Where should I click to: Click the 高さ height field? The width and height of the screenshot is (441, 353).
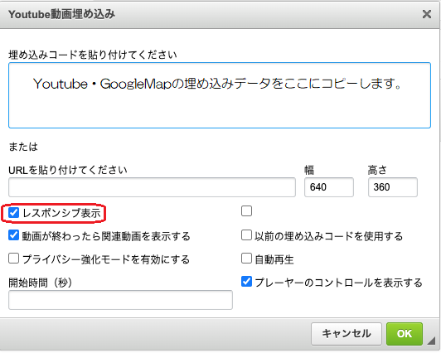point(393,187)
